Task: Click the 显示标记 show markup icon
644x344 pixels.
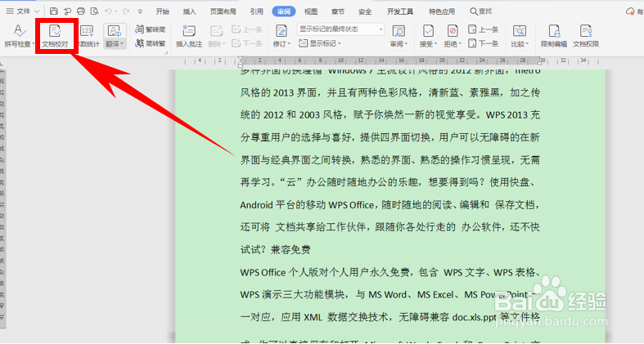Action: (303, 43)
